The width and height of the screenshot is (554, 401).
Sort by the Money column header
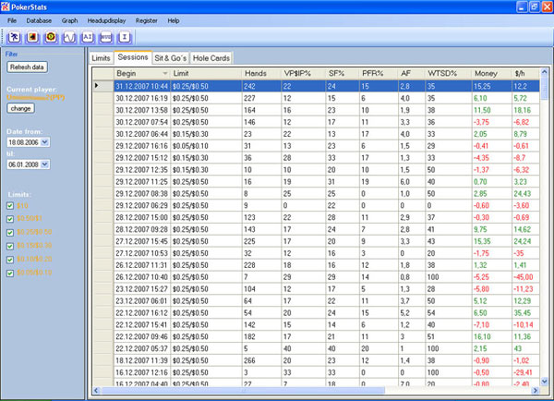coord(492,73)
